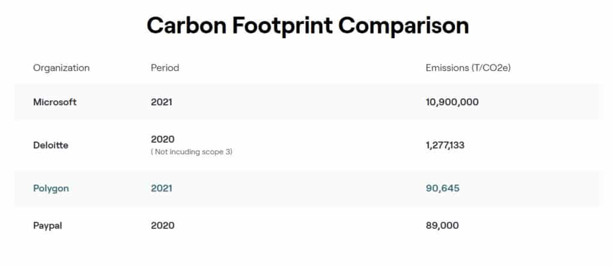
Task: Click the Emissions (T/CO2e) column header
Action: 468,68
